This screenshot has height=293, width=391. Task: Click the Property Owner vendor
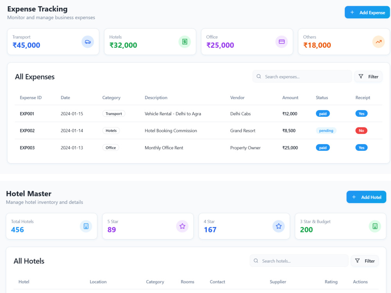coord(246,148)
